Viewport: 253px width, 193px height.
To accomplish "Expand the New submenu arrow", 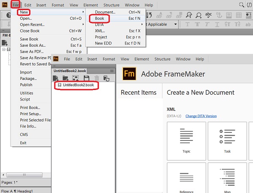I will [83, 12].
